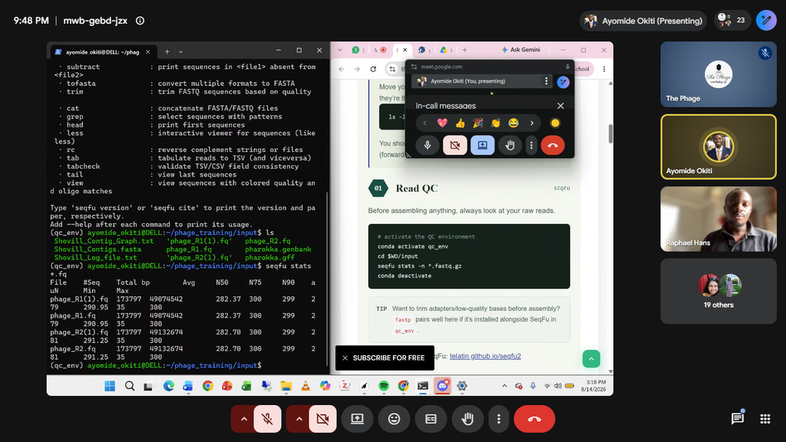Click the SUBSCRIBE FOR FREE button

pos(388,358)
